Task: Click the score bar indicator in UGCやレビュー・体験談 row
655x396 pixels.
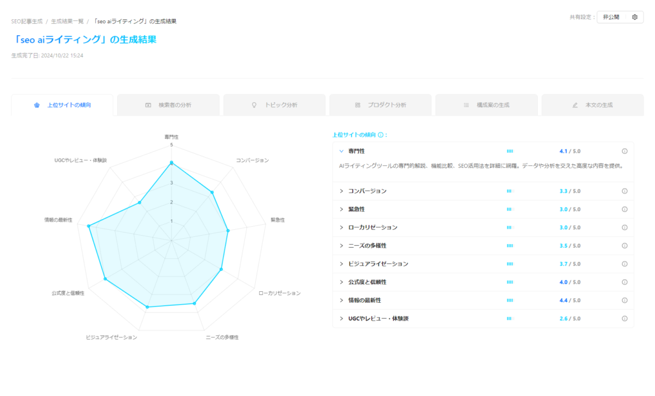Action: pyautogui.click(x=509, y=318)
